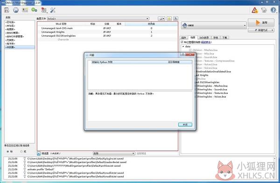Open the shortcut 快捷方式 dropdown arrow
280x183 pixels.
click(x=273, y=30)
